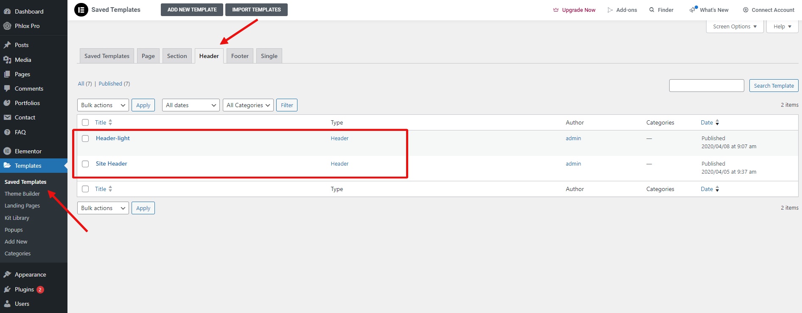Switch to the Saved Templates tab
The image size is (802, 313).
[x=107, y=56]
